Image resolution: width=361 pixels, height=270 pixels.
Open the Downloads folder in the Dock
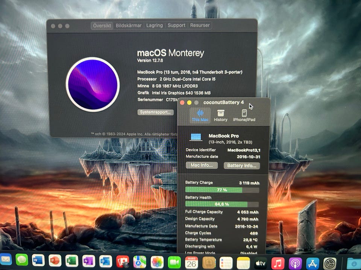tap(354, 264)
